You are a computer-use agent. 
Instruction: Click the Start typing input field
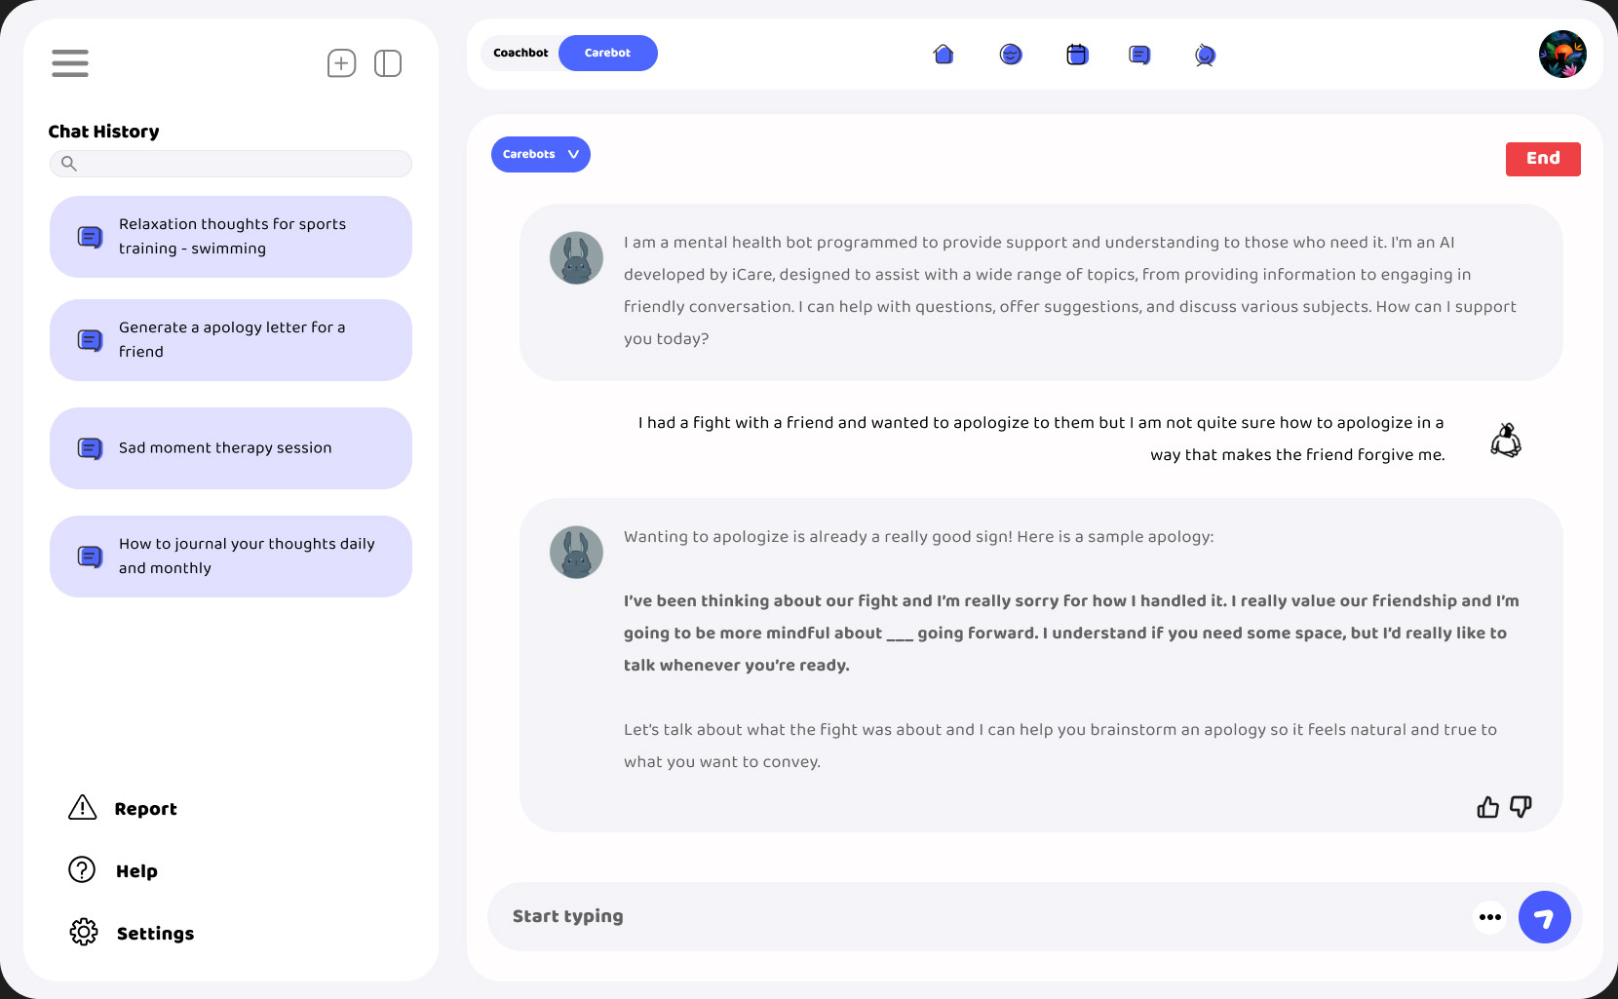(877, 916)
